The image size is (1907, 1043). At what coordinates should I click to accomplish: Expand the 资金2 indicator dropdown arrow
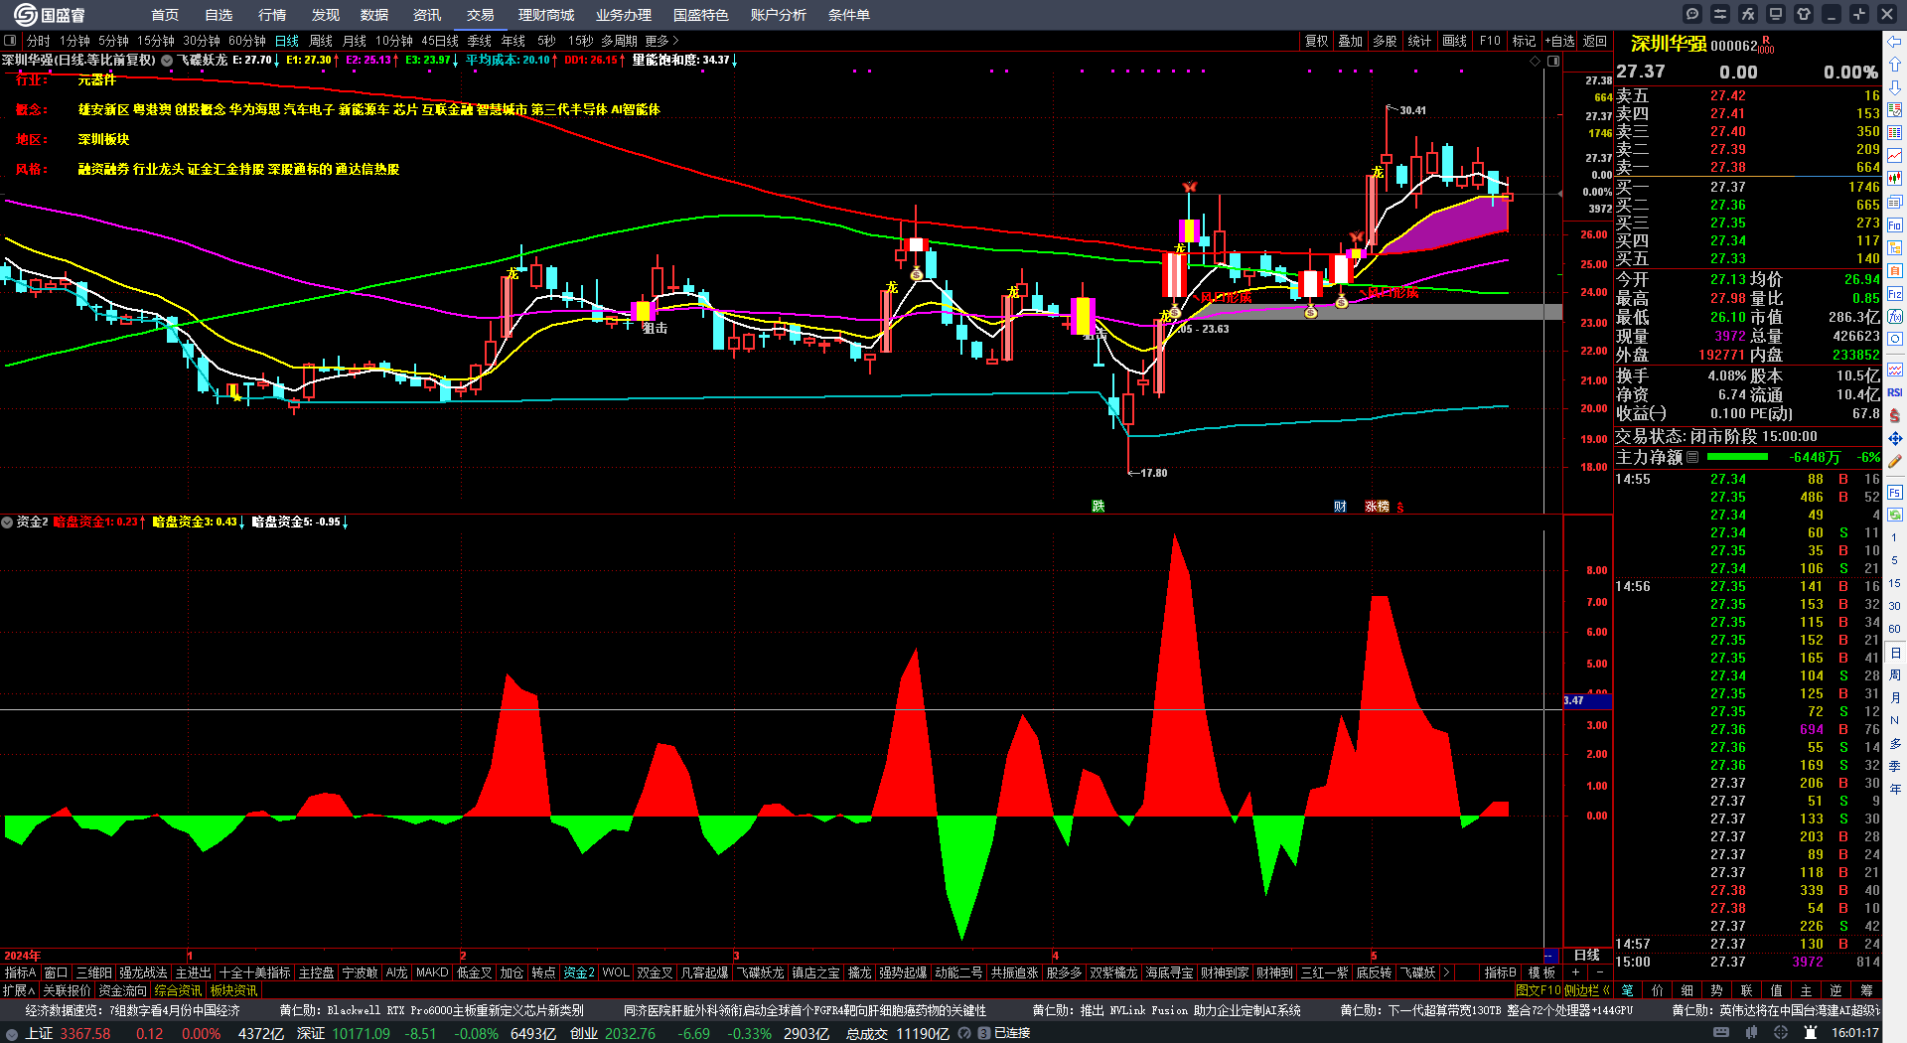coord(7,521)
